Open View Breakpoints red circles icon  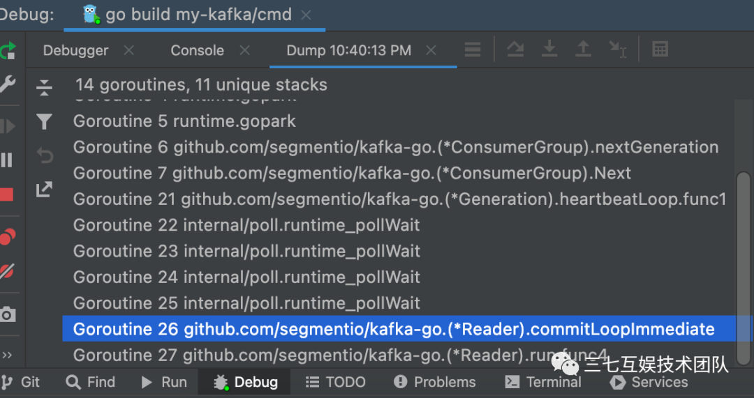point(7,237)
